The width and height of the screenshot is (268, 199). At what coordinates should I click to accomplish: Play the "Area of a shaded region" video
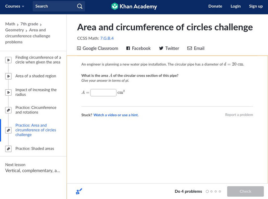click(9, 76)
